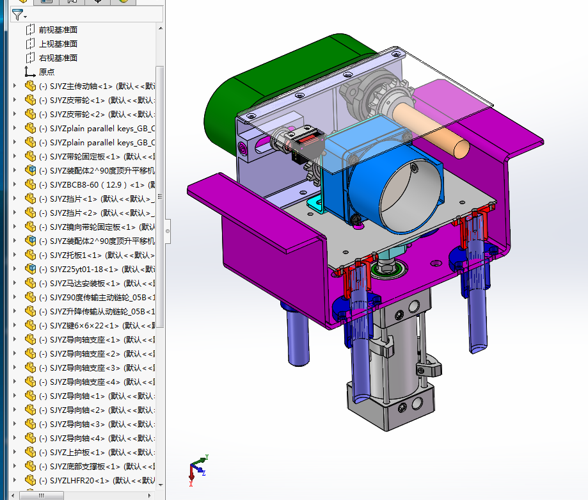The width and height of the screenshot is (588, 500).
Task: Click part icon of SJYZ挡片<2>
Action: (30, 213)
